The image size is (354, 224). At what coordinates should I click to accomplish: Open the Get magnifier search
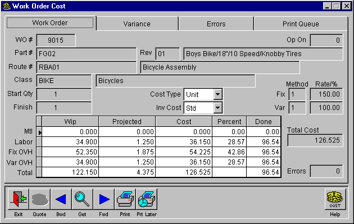(x=82, y=199)
